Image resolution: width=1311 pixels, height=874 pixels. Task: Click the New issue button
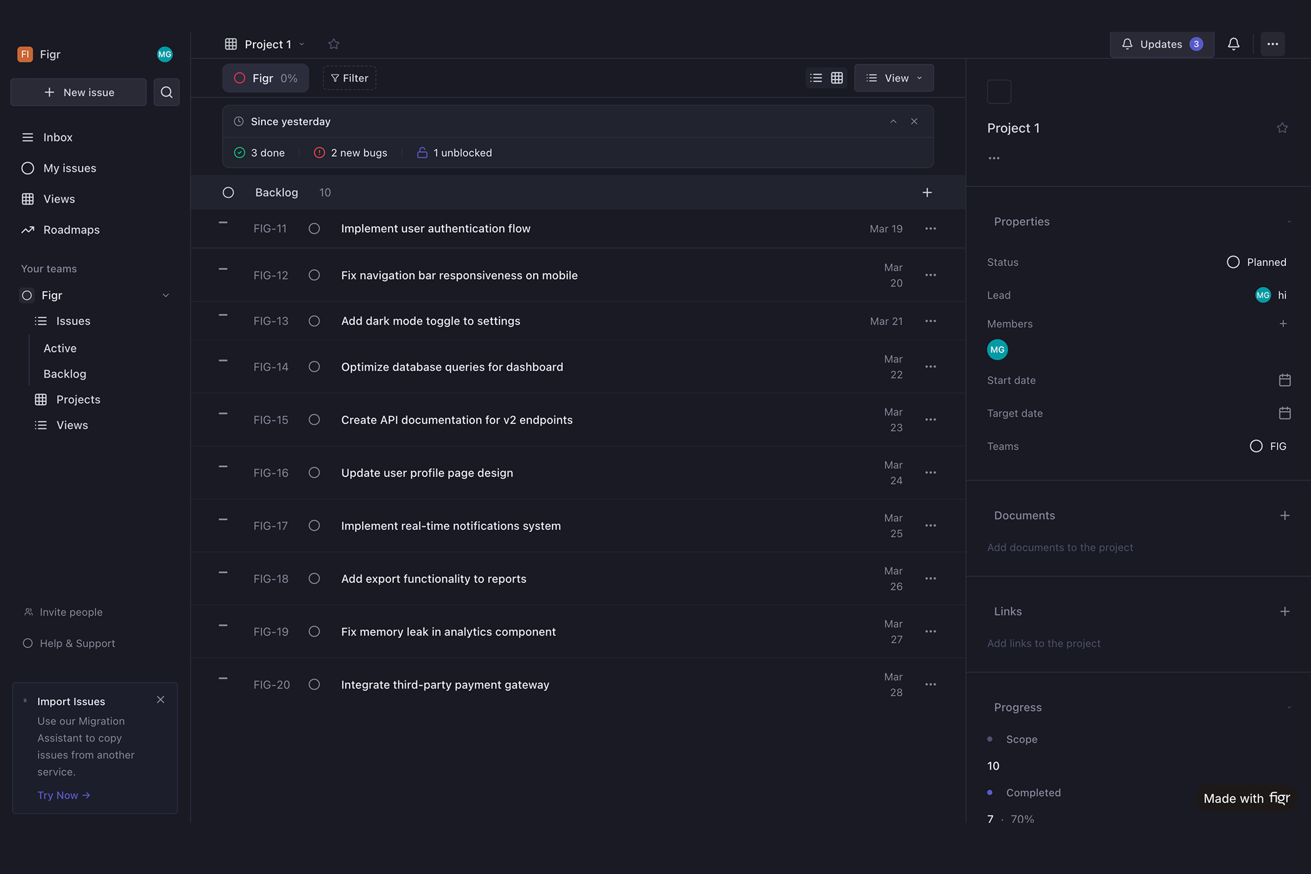click(79, 92)
